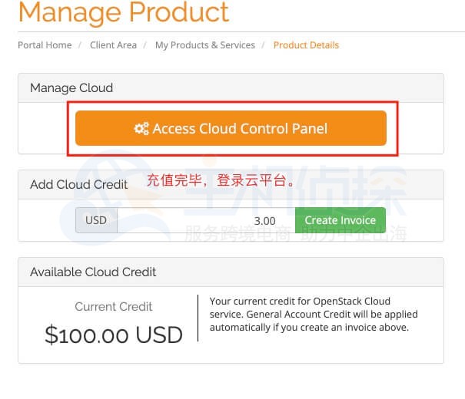Click the red Chinese annotation text
The image size is (465, 399).
tap(221, 181)
